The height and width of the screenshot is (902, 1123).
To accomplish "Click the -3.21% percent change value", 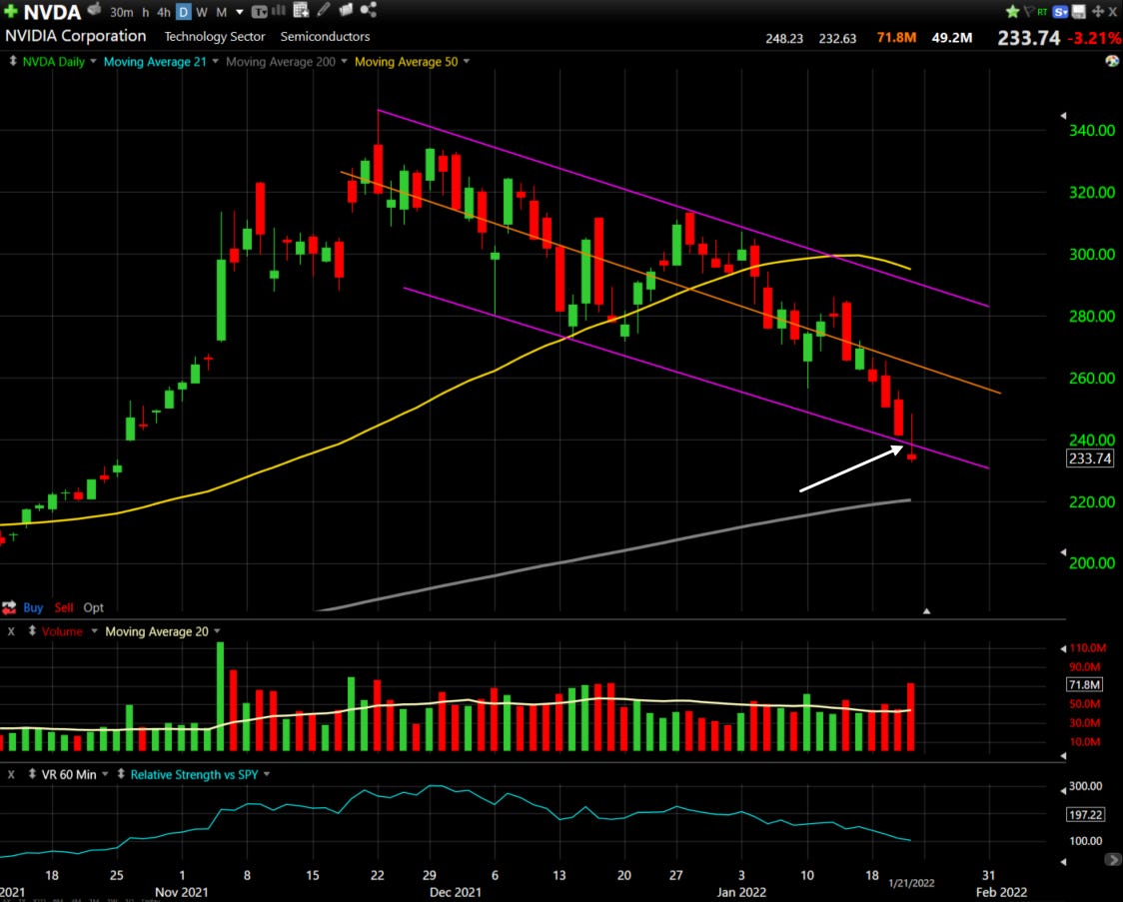I will tap(1094, 37).
